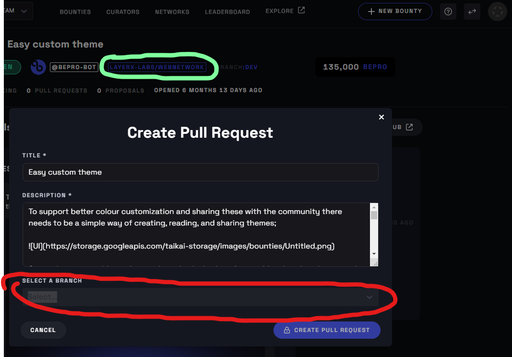This screenshot has height=357, width=512.
Task: Click the Opened 6 months 13 days ago text
Action: pyautogui.click(x=208, y=90)
